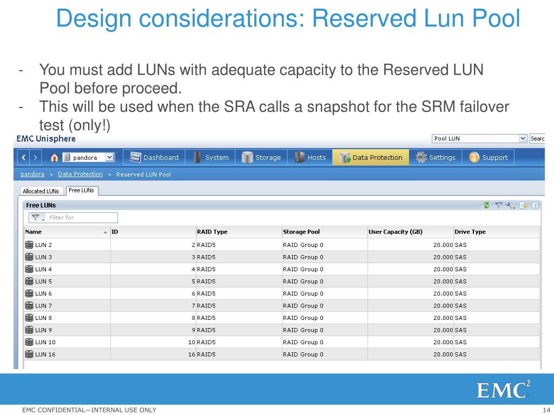Click the Search field at top right
The width and height of the screenshot is (554, 415).
(x=537, y=139)
